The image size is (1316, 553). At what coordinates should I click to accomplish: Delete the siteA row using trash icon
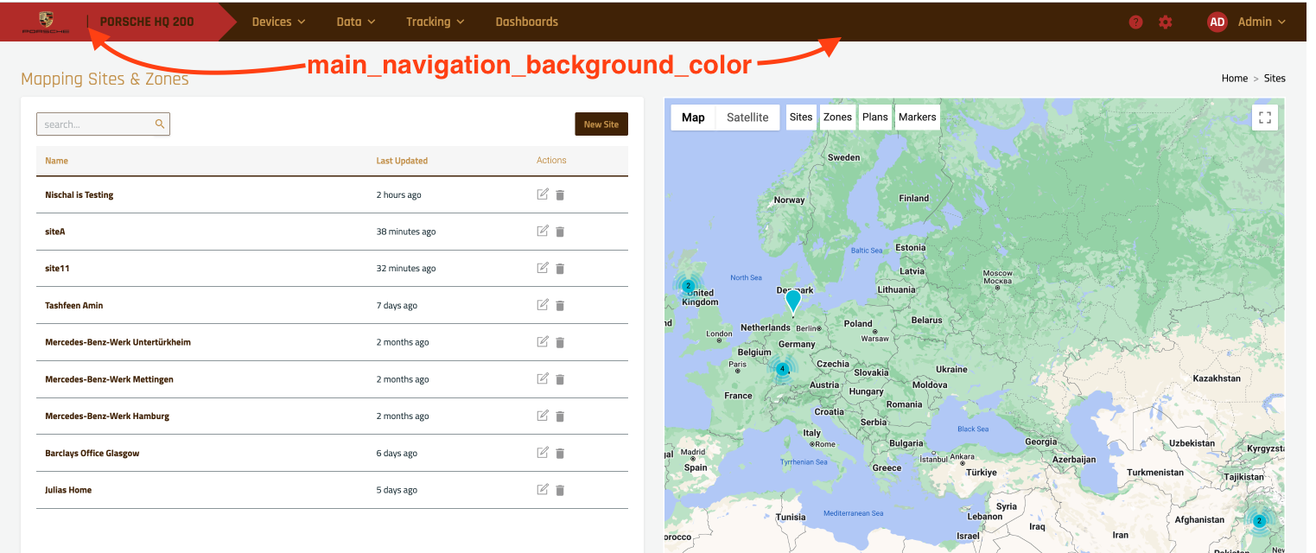[560, 232]
